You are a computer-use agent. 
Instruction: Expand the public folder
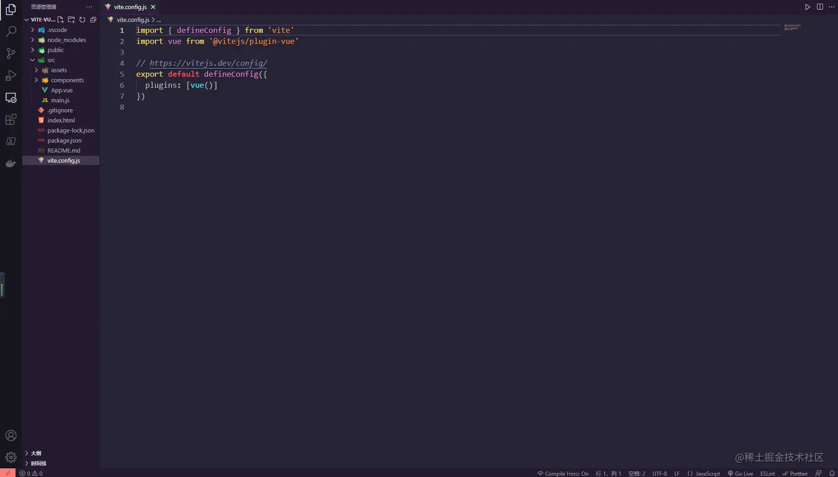tap(61, 50)
